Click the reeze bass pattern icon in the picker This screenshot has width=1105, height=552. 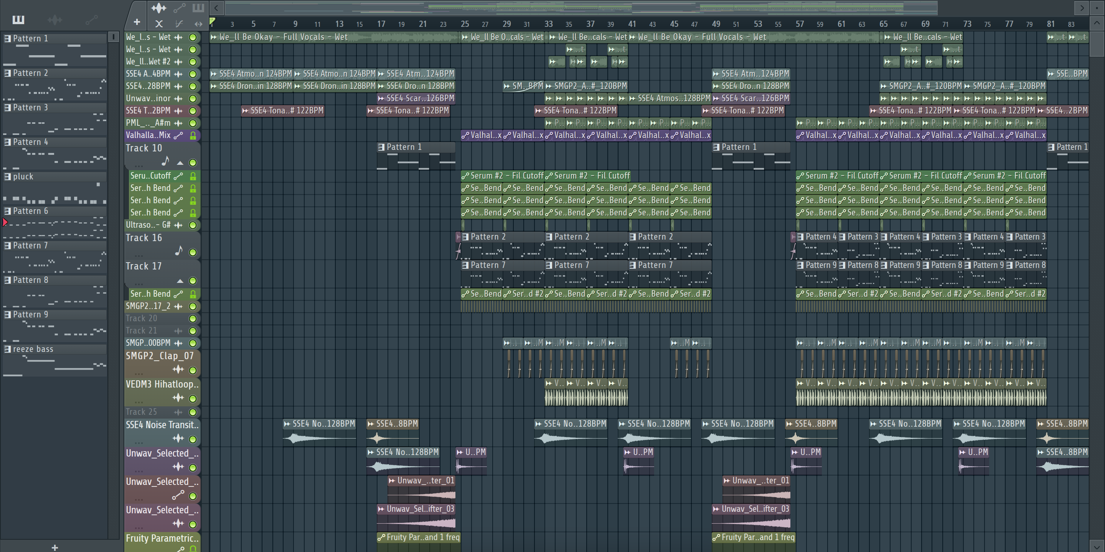tap(7, 349)
